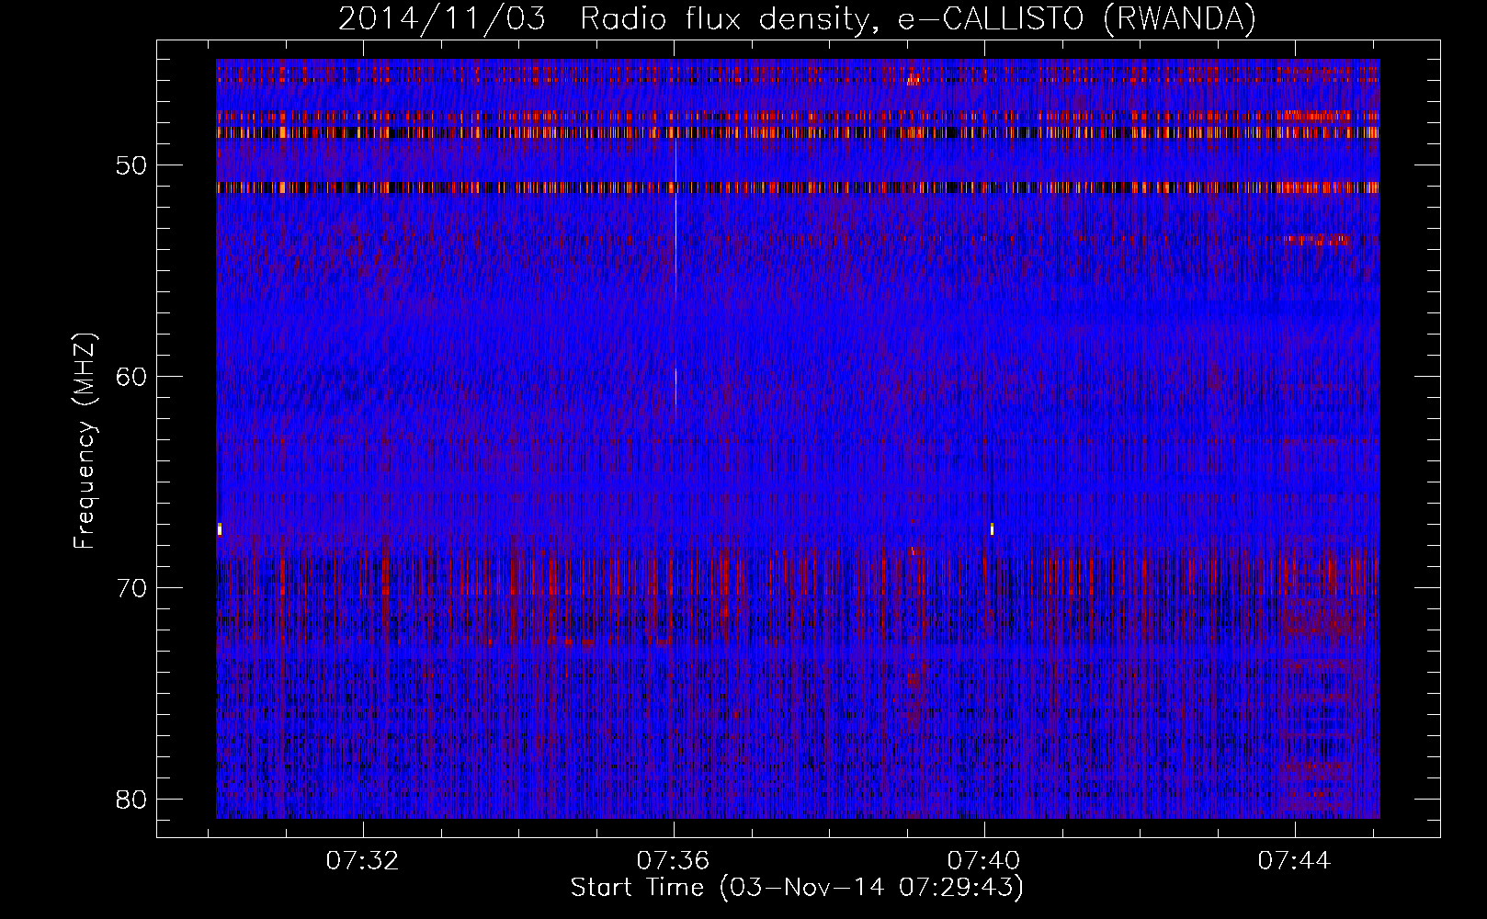1487x919 pixels.
Task: Click the 80 frequency tick label
Action: 132,800
